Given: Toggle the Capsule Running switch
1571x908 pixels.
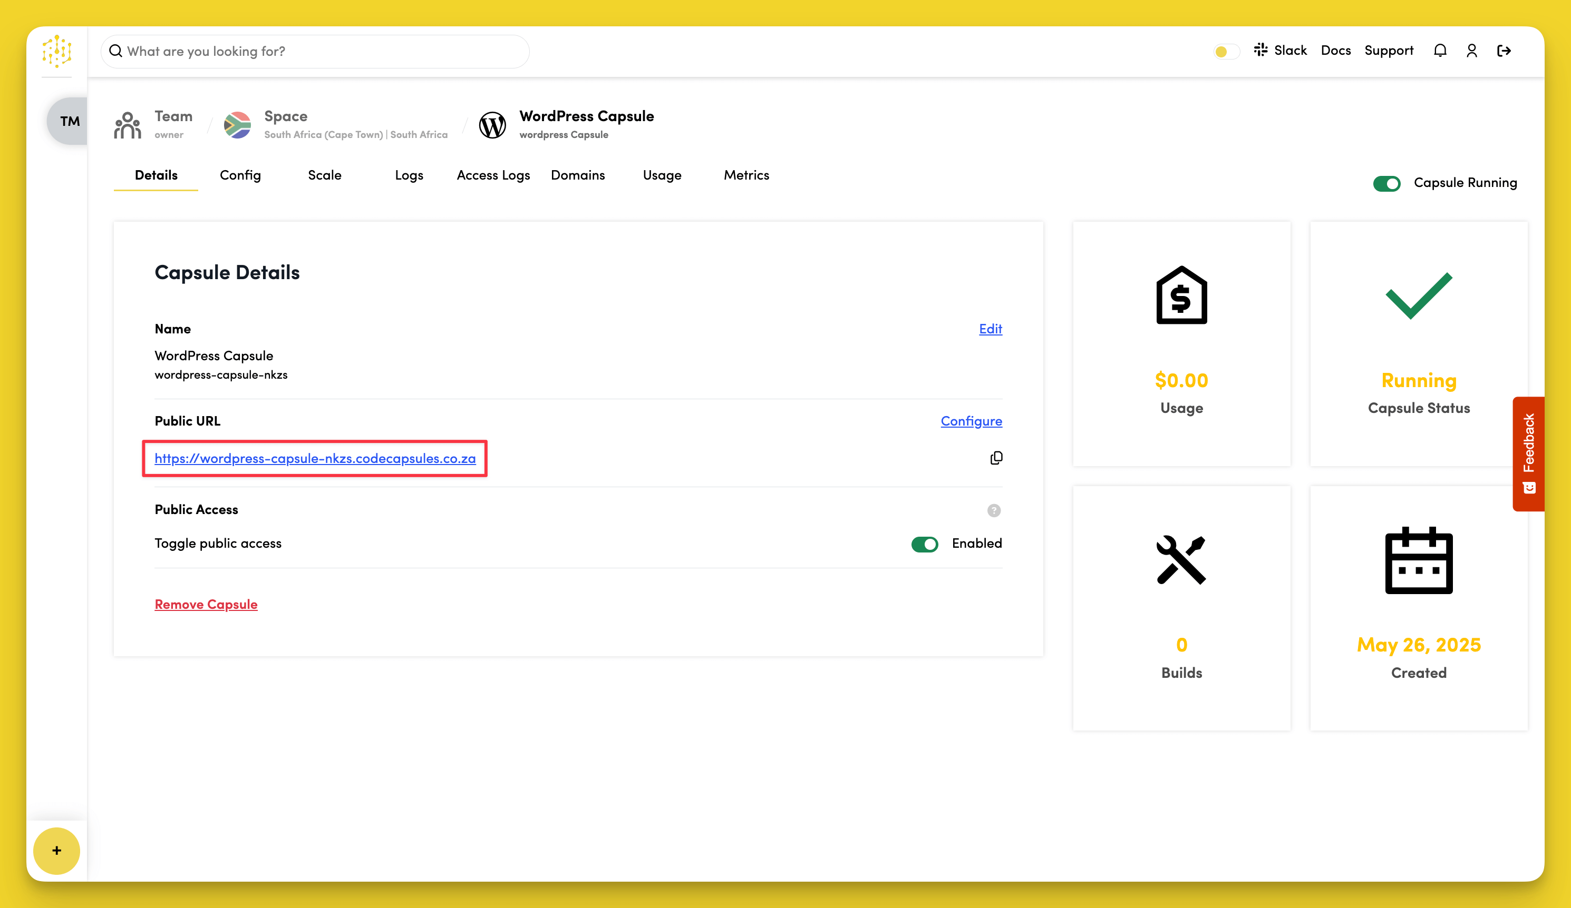Looking at the screenshot, I should click(x=1386, y=183).
